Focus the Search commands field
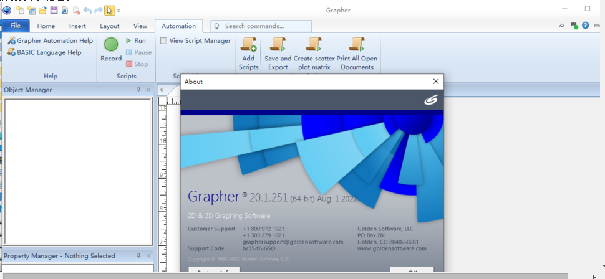Screen dimensions: 605x279 (x=261, y=26)
